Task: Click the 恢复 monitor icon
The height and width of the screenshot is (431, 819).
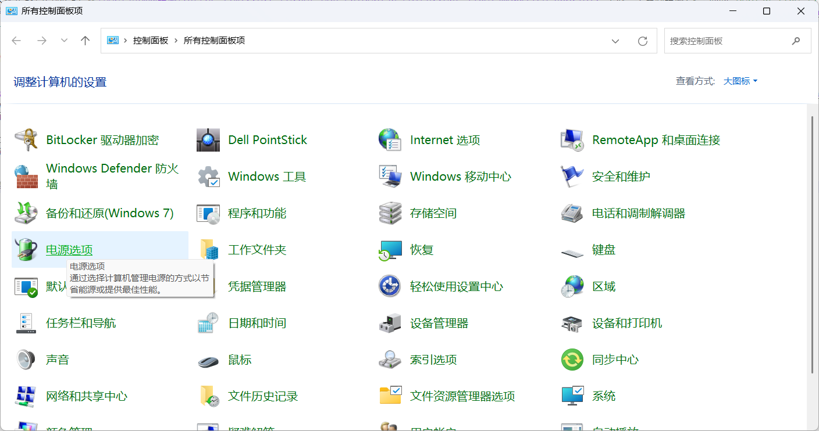Action: pos(390,250)
